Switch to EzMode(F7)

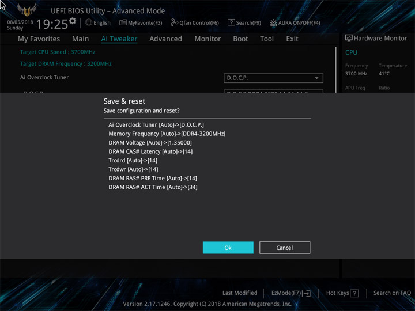[291, 293]
